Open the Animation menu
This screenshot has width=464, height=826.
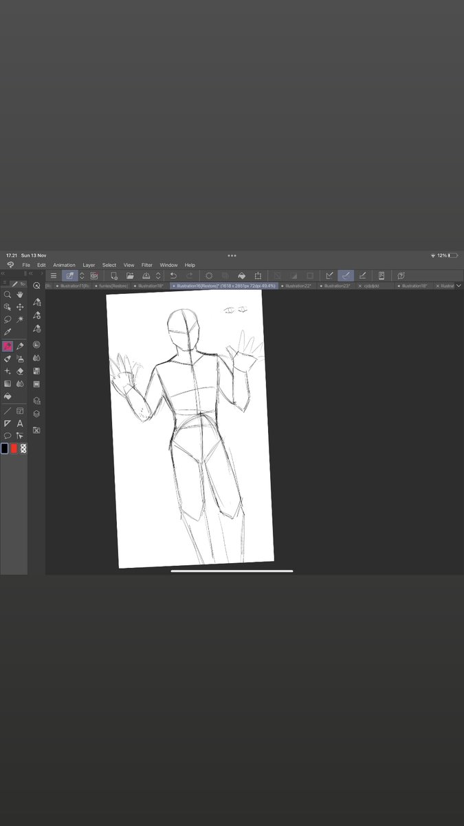pos(65,265)
